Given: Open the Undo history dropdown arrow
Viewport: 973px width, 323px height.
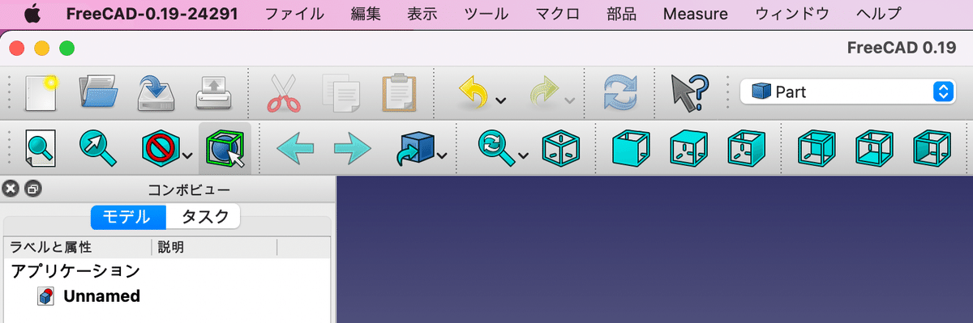Looking at the screenshot, I should 501,100.
